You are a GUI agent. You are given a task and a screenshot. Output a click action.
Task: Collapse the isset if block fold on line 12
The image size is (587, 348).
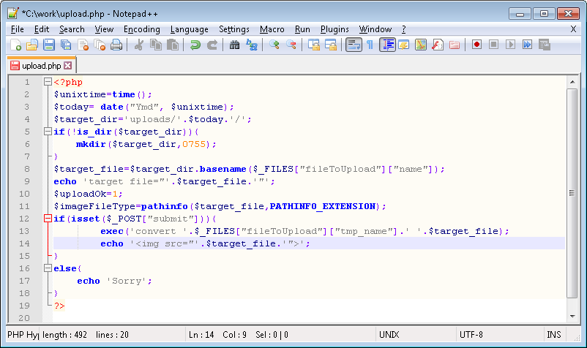pyautogui.click(x=48, y=219)
